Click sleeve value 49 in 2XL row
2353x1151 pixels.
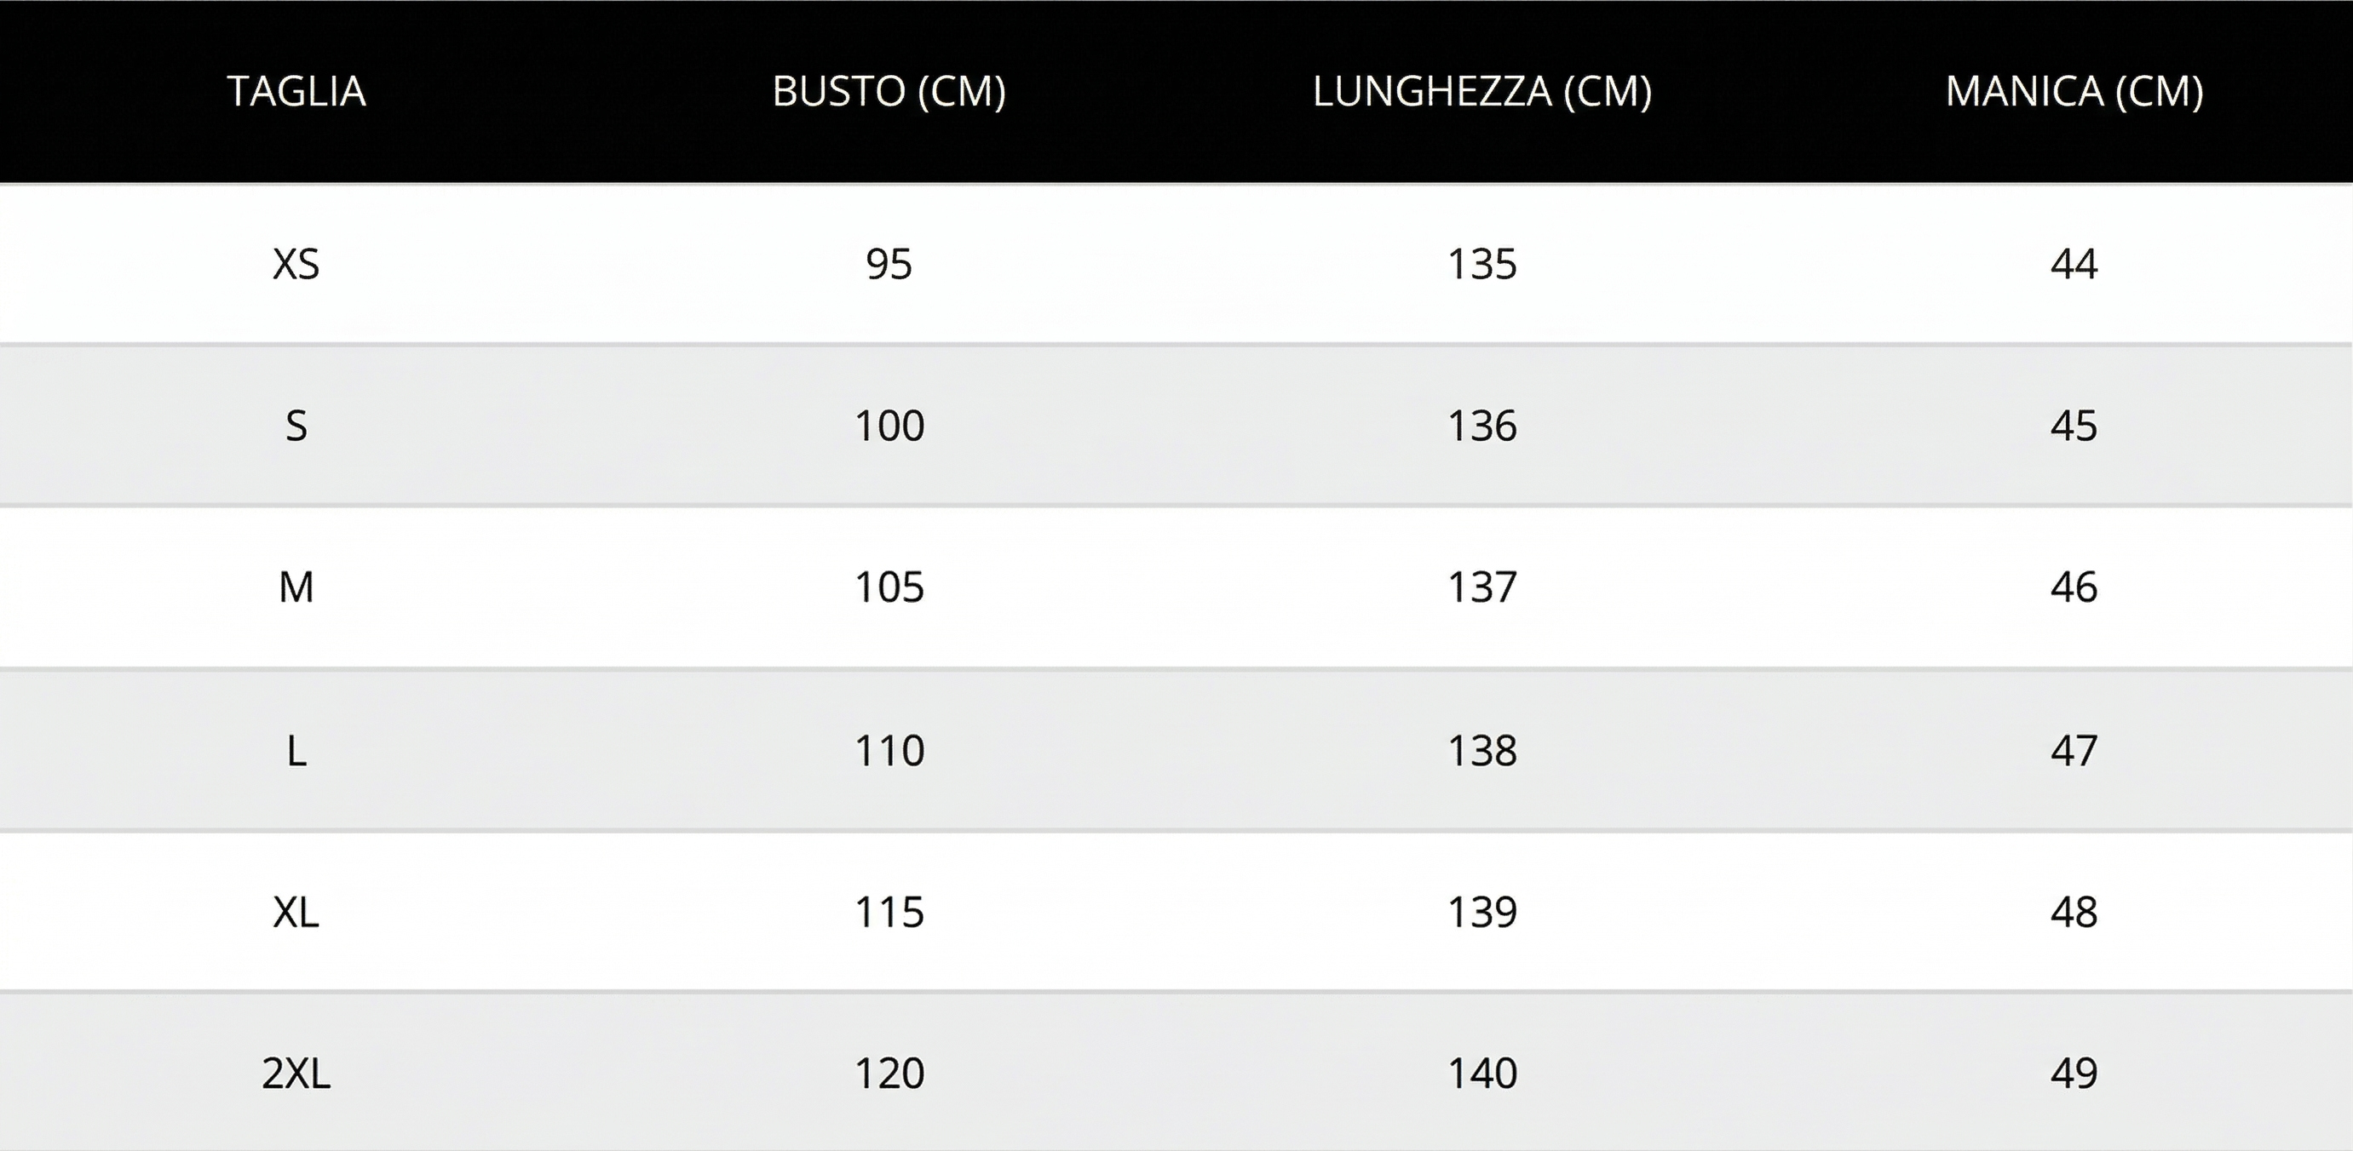[x=2074, y=1074]
